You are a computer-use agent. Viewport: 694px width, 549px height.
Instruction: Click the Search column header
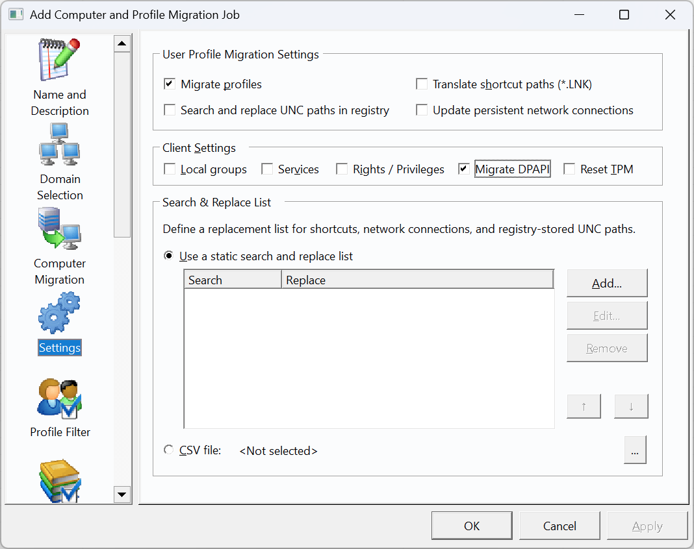pos(233,280)
